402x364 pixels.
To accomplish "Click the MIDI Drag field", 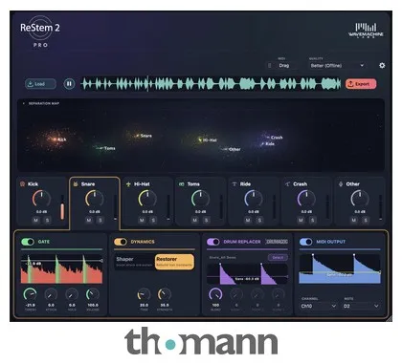I will [283, 66].
